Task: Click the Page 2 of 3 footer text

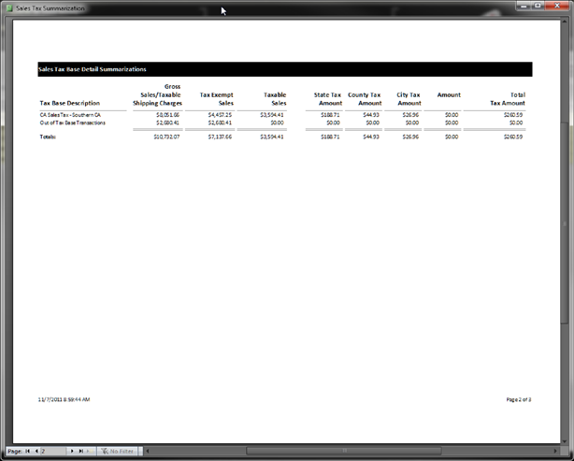Action: pyautogui.click(x=518, y=399)
